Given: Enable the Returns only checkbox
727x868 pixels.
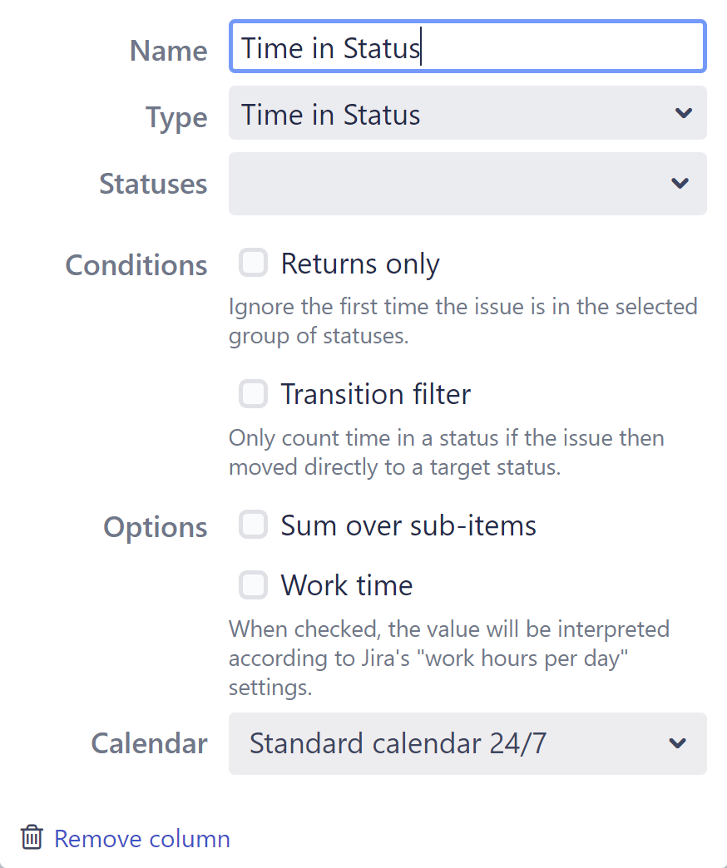Looking at the screenshot, I should [x=253, y=263].
